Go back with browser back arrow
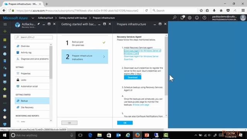The height and width of the screenshot is (139, 247). tap(4, 10)
